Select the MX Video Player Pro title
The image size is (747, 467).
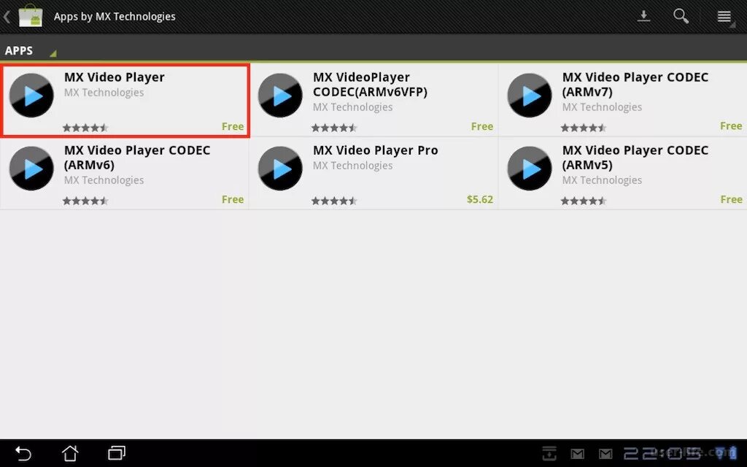[x=376, y=150]
